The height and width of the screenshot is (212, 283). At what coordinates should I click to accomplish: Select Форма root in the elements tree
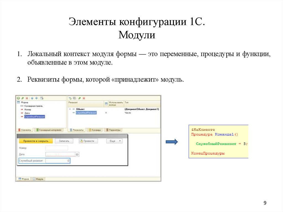click(25, 102)
